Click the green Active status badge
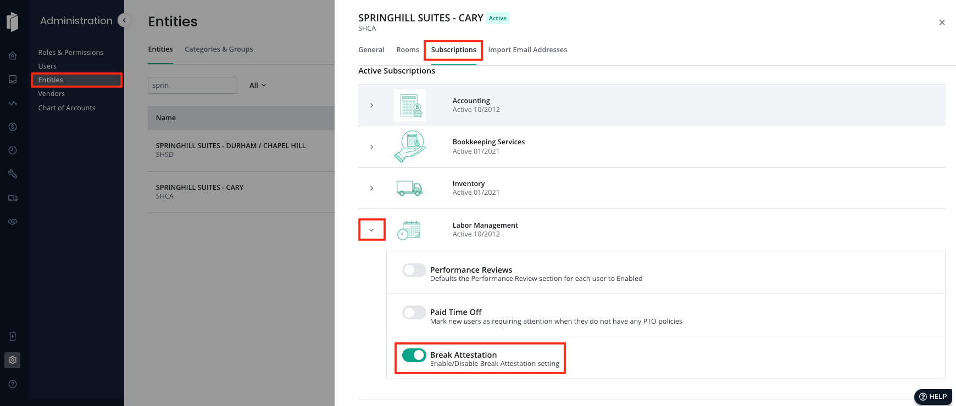The height and width of the screenshot is (406, 956). click(498, 18)
